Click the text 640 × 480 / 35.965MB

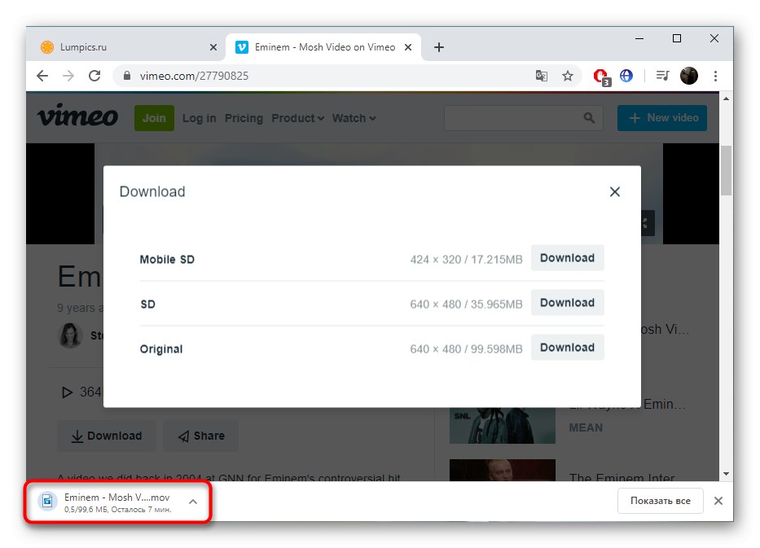[466, 305]
